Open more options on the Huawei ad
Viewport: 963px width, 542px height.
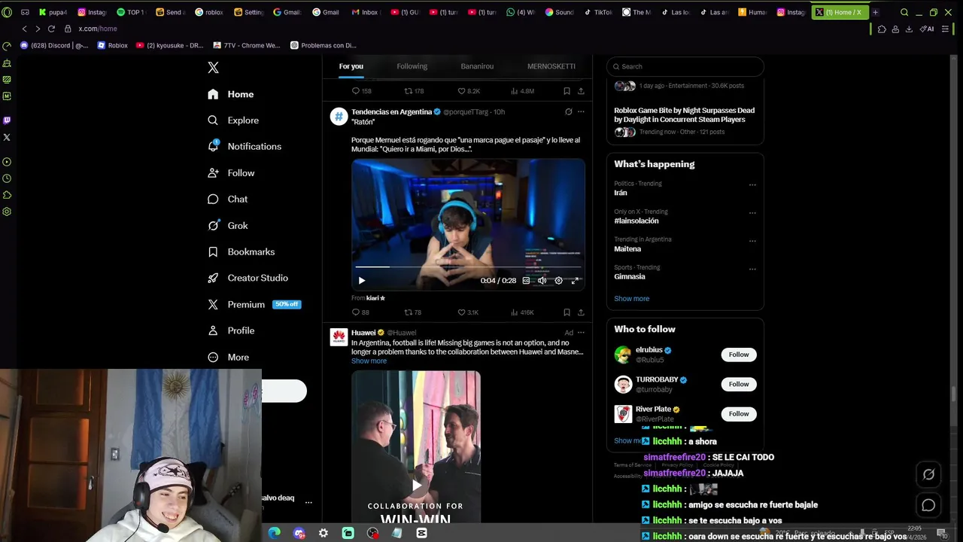(x=581, y=333)
